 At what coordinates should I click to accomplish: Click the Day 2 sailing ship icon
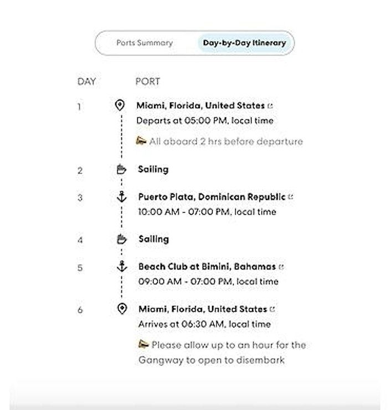pyautogui.click(x=121, y=169)
